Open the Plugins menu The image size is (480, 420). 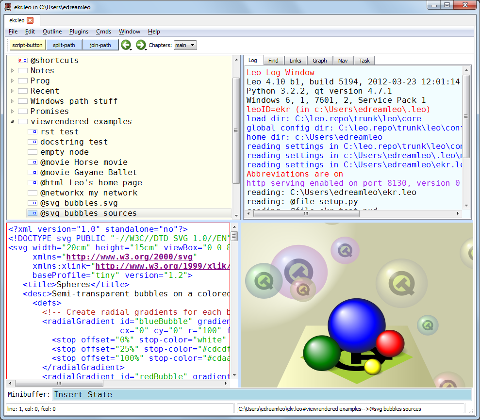(x=79, y=32)
